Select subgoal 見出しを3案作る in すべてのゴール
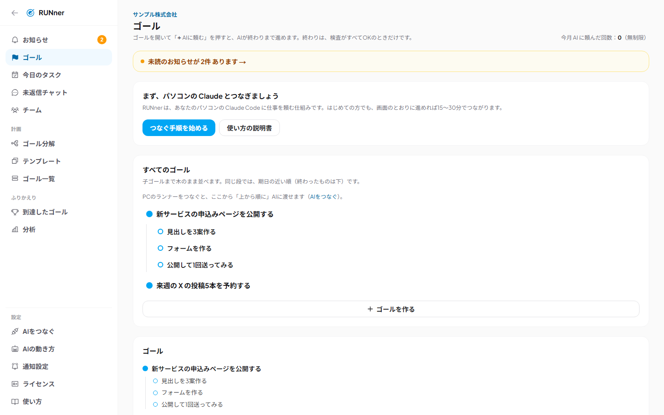 click(x=191, y=232)
